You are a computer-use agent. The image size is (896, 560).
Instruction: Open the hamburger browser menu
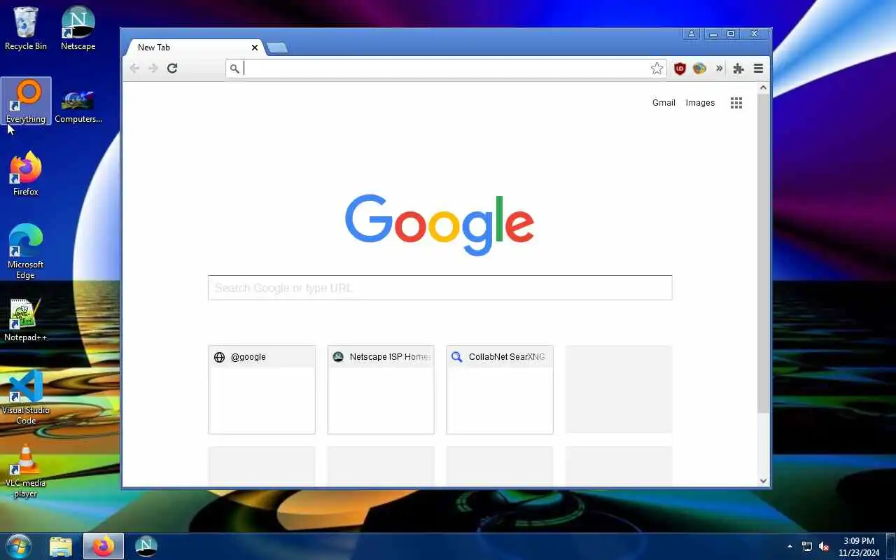[x=758, y=68]
